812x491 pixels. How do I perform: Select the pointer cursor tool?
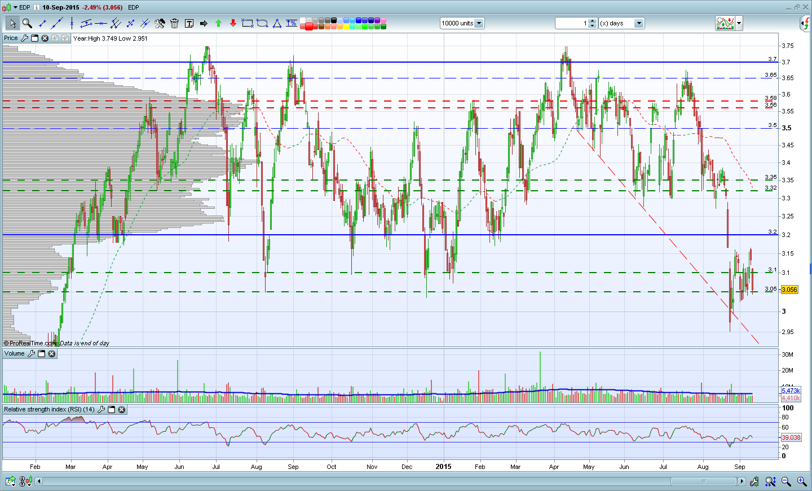[12, 23]
